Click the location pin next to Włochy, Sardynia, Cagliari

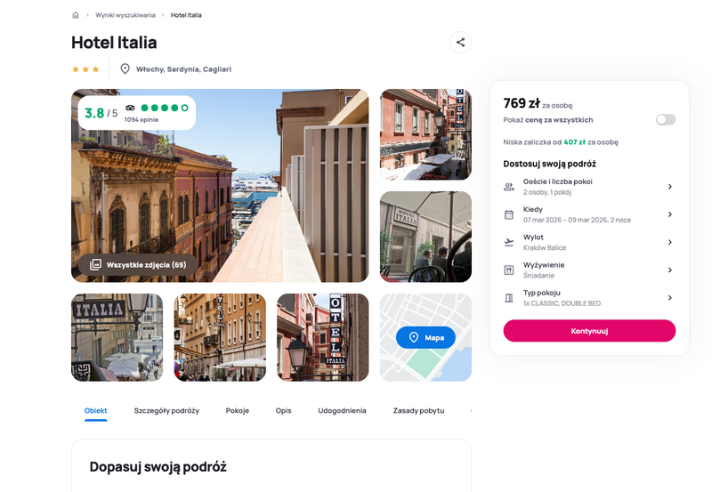click(x=125, y=69)
